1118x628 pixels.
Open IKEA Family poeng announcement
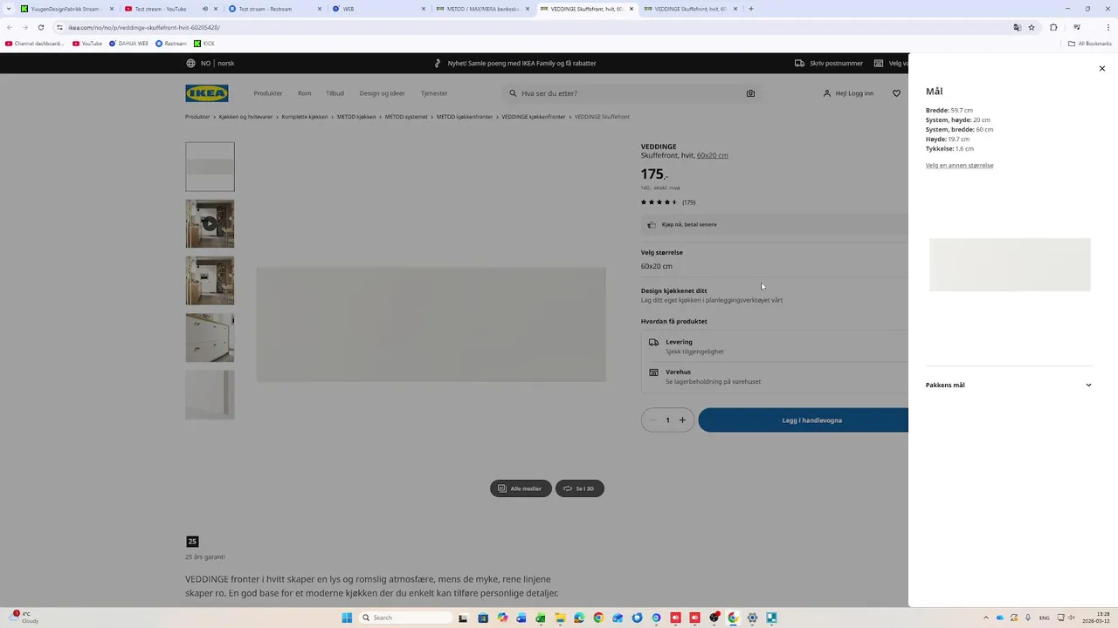(515, 63)
